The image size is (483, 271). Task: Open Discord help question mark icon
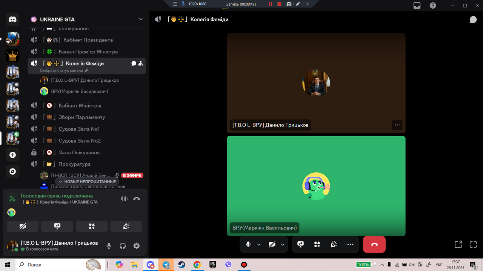(433, 6)
